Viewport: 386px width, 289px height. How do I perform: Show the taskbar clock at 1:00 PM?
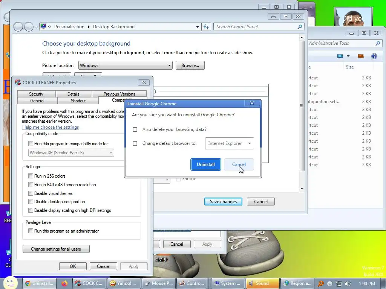click(x=367, y=284)
